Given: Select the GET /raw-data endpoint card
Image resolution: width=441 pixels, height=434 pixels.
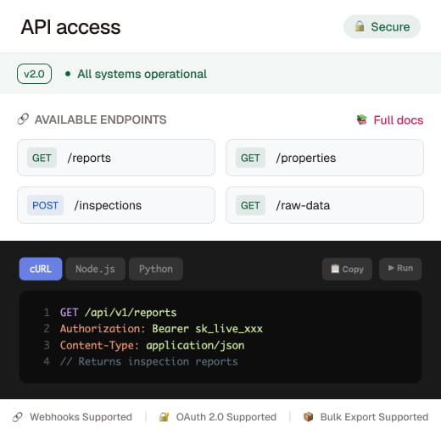Looking at the screenshot, I should point(325,205).
